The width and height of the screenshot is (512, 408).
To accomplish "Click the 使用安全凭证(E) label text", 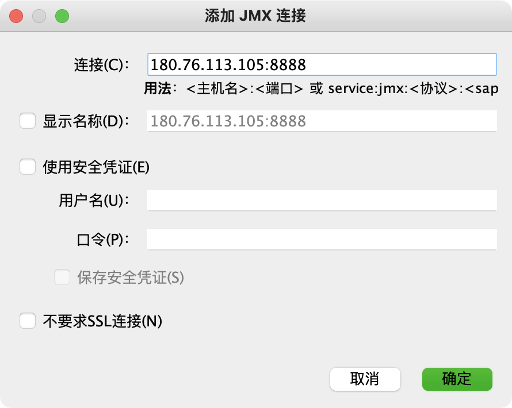I will 96,167.
